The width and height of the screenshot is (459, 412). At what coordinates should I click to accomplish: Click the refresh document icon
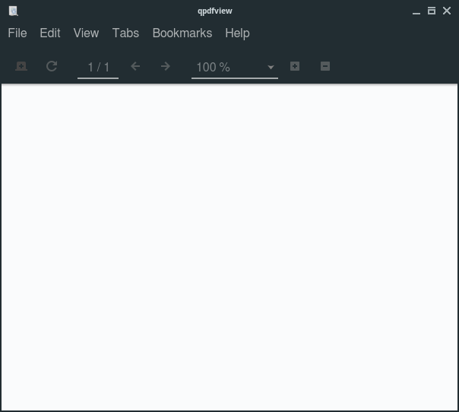(x=52, y=66)
